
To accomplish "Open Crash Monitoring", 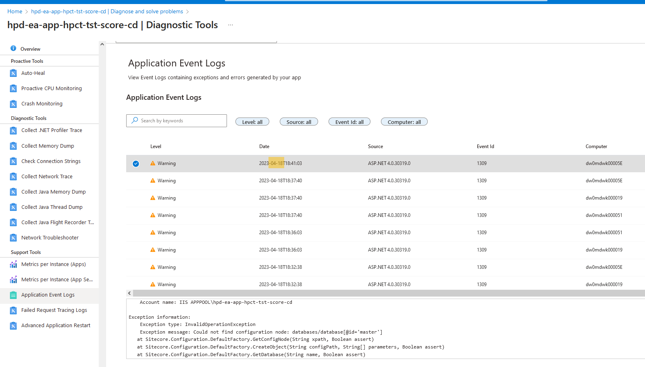I will point(42,103).
